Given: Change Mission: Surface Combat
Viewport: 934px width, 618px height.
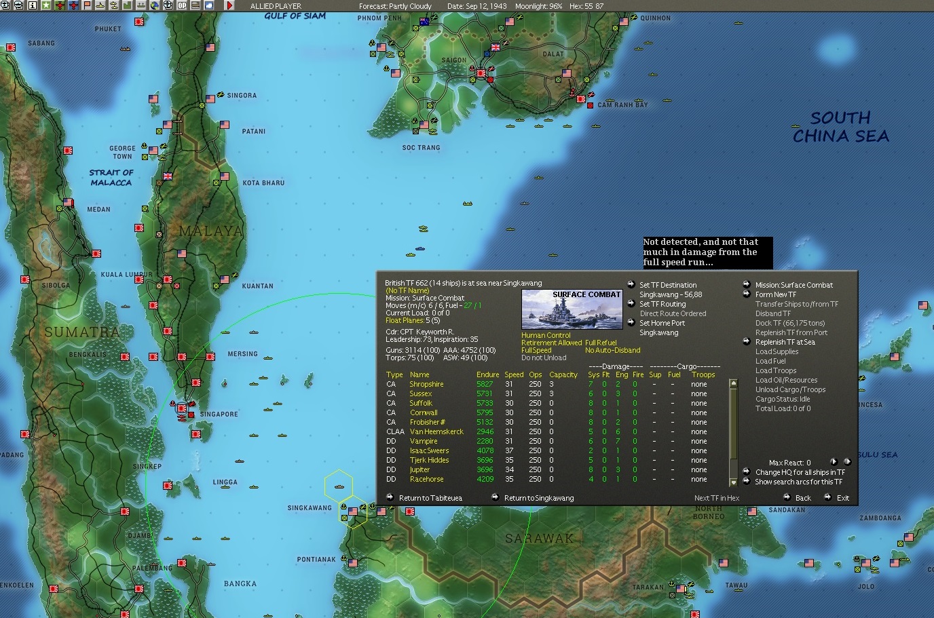Looking at the screenshot, I should pos(793,285).
